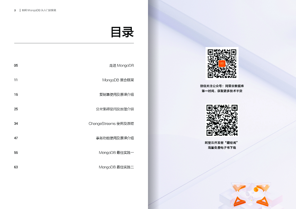Click the page number 3 in header
Screen dimensions: 296x209
click(x=15, y=10)
